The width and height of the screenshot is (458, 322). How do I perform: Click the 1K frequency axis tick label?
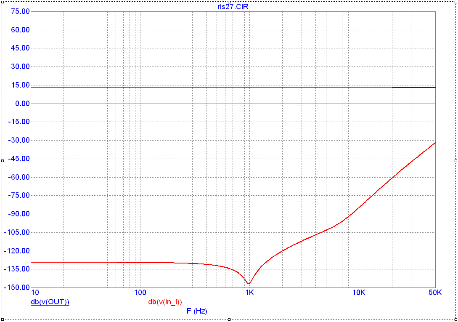249,293
